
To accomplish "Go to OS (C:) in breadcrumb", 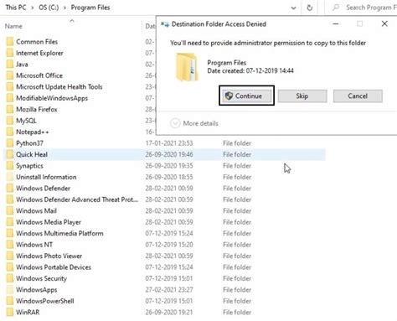I will 49,8.
